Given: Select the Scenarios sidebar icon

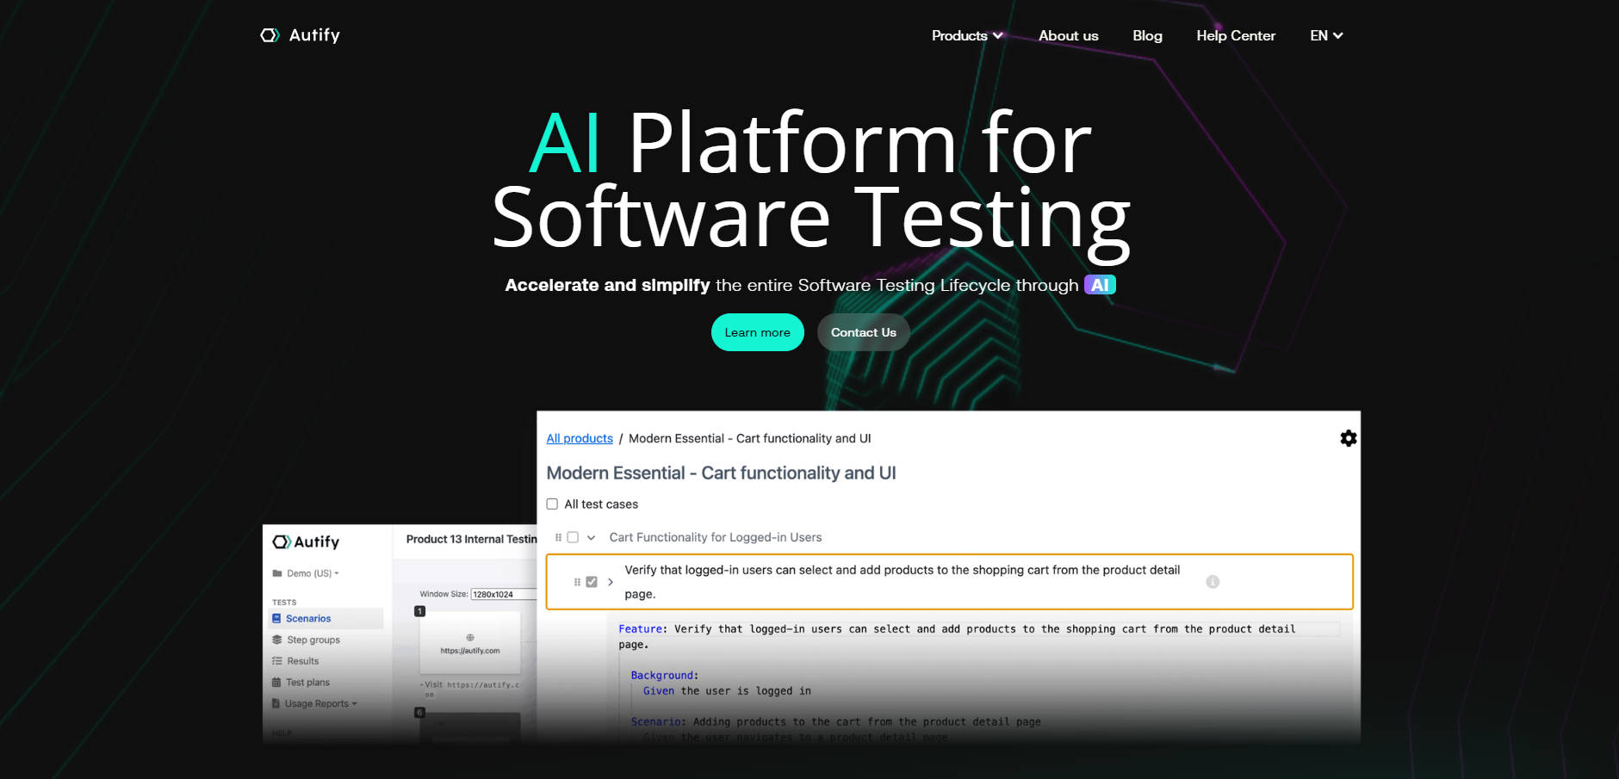Looking at the screenshot, I should click(x=277, y=618).
